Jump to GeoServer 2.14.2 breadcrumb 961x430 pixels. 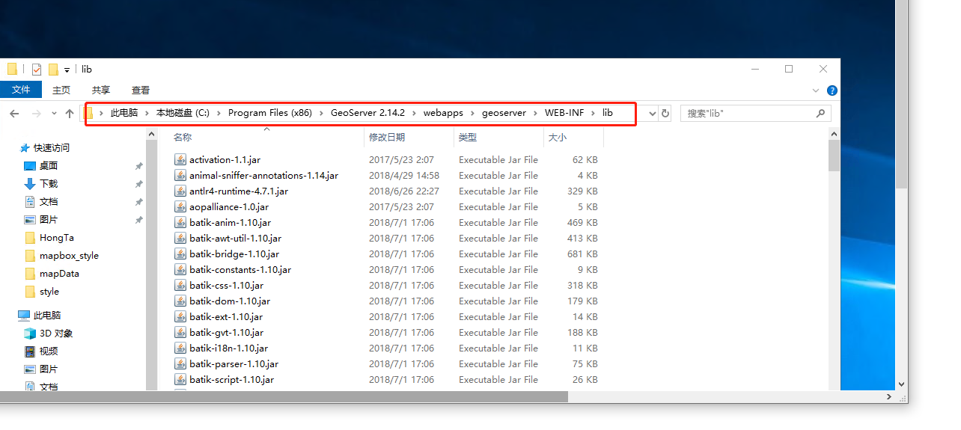pyautogui.click(x=367, y=113)
